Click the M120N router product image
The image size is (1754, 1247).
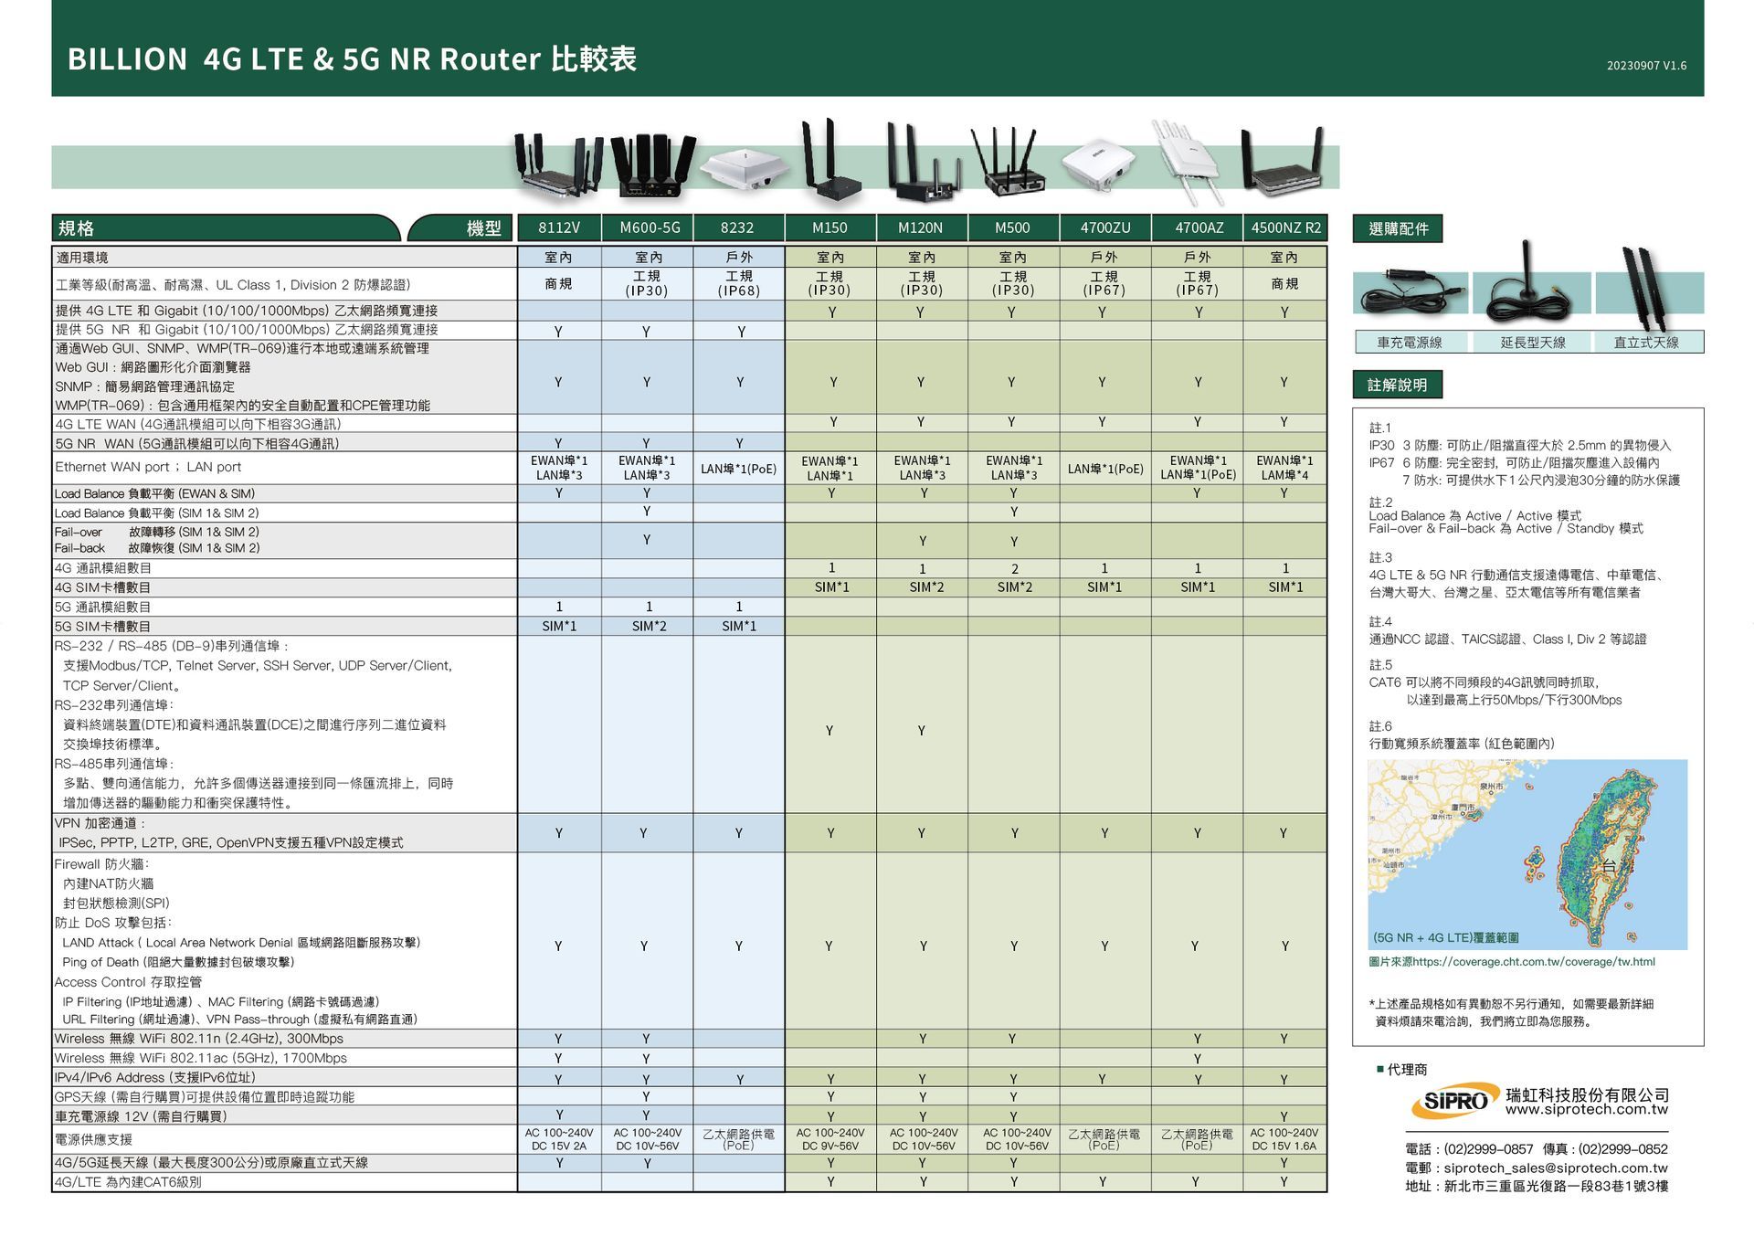924,164
